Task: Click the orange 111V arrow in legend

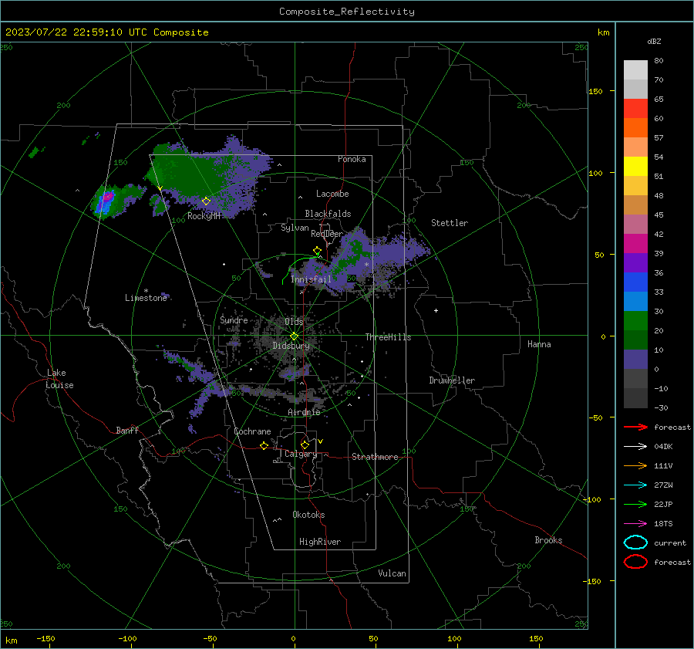Action: pos(635,465)
